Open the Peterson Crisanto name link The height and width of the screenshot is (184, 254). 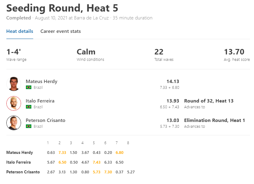point(45,120)
